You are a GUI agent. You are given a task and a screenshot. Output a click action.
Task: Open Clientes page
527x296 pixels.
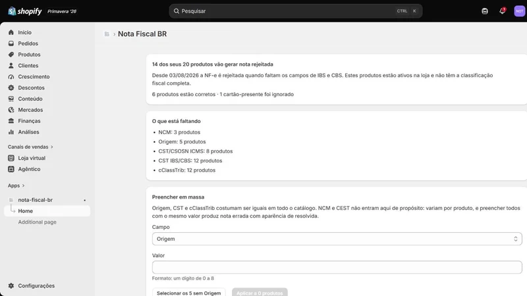pyautogui.click(x=28, y=65)
